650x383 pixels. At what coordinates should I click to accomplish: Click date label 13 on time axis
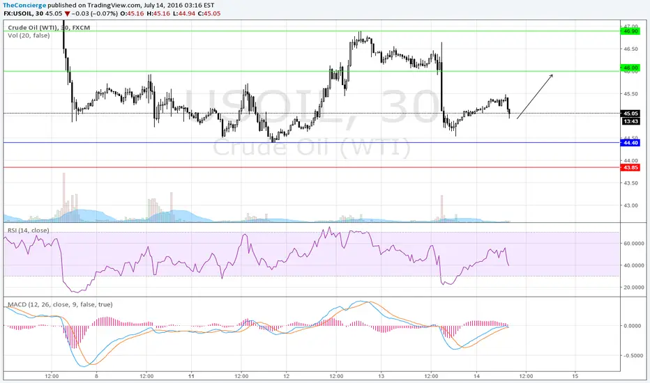(x=381, y=376)
